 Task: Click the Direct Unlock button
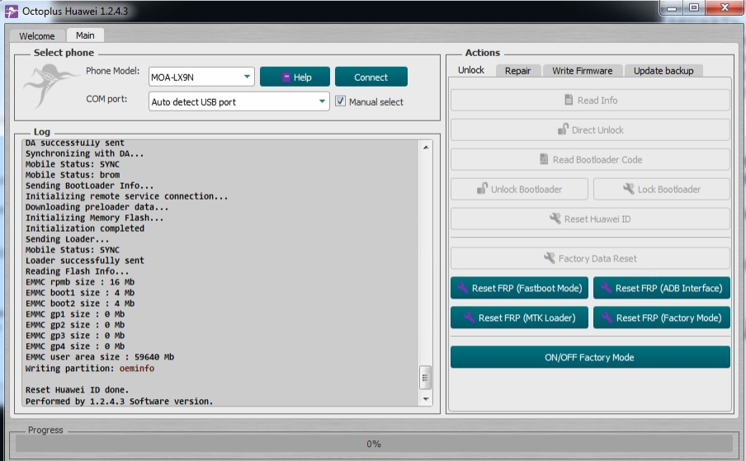[x=590, y=129]
